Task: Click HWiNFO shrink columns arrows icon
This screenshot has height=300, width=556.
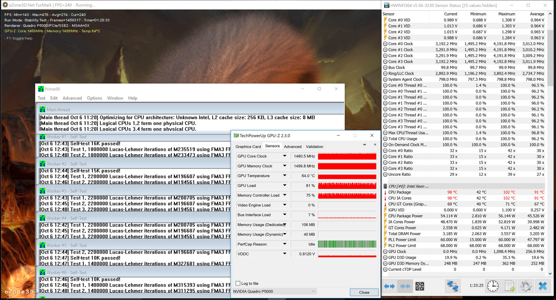Action: click(x=405, y=286)
